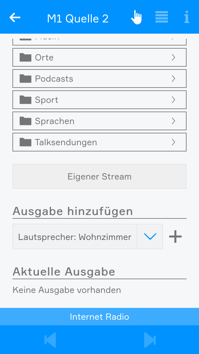Image resolution: width=199 pixels, height=354 pixels.
Task: Expand the Podcasts category chevron
Action: [x=174, y=79]
